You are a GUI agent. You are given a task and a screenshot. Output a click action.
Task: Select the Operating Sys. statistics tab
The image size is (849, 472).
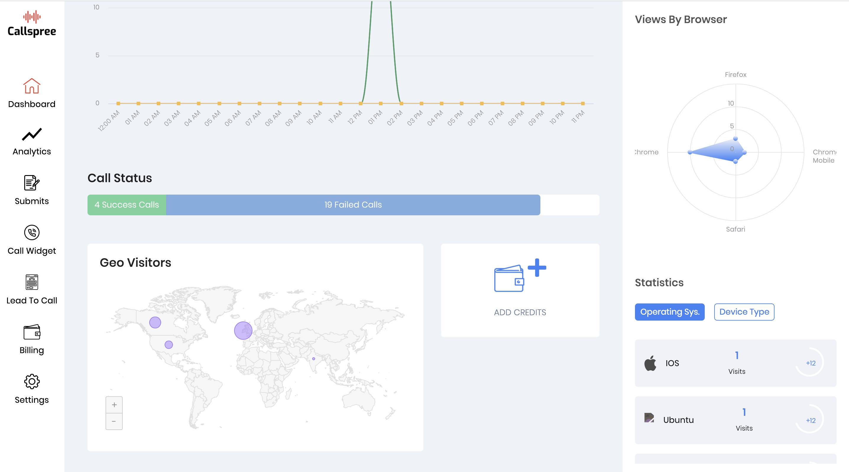(x=669, y=312)
